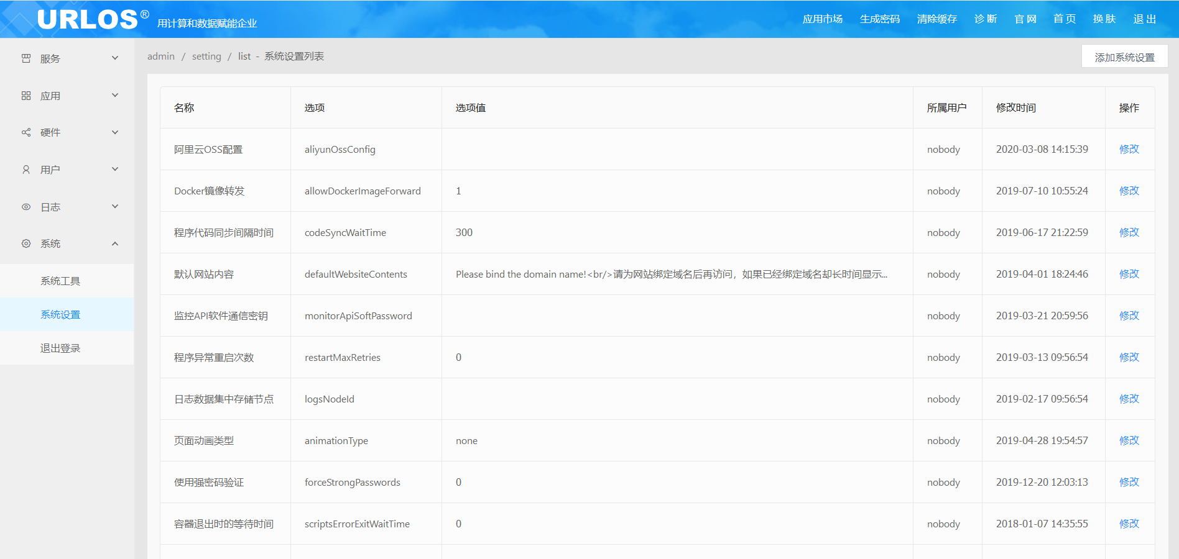Click 清除缓存 in the top bar
The height and width of the screenshot is (559, 1179).
click(x=936, y=19)
